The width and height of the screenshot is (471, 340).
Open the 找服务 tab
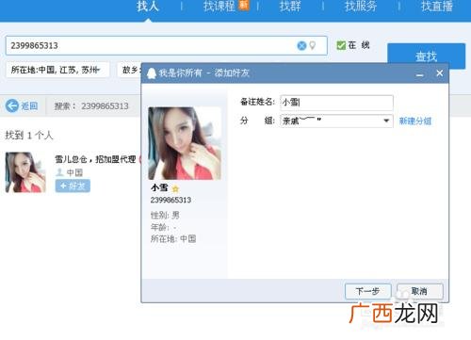click(361, 7)
